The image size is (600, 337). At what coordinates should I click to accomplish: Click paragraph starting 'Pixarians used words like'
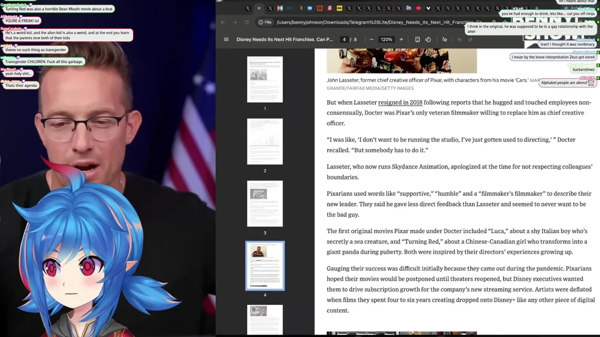click(x=459, y=204)
